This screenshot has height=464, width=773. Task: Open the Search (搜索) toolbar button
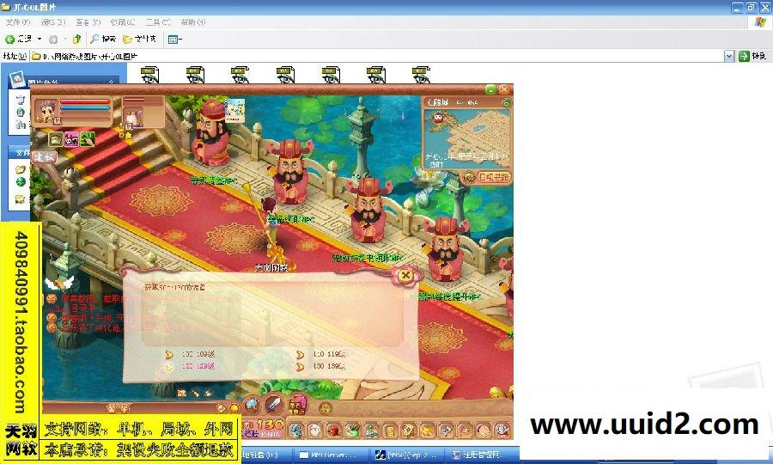103,39
